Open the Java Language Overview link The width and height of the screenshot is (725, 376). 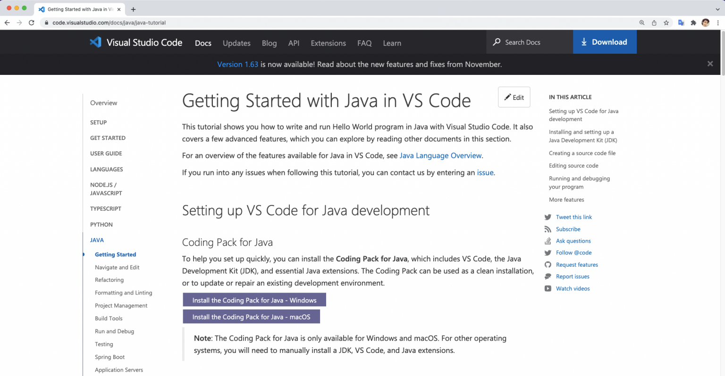tap(440, 155)
